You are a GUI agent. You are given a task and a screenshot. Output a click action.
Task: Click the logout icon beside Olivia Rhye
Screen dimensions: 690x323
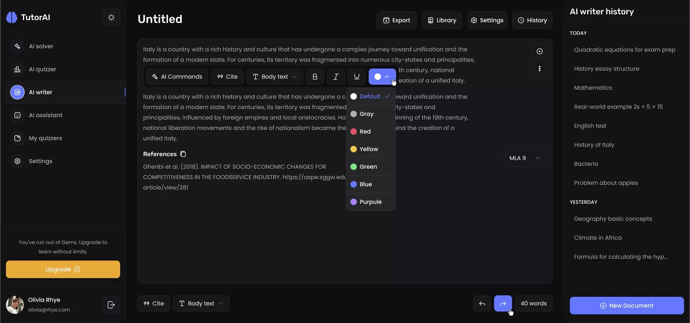[111, 305]
